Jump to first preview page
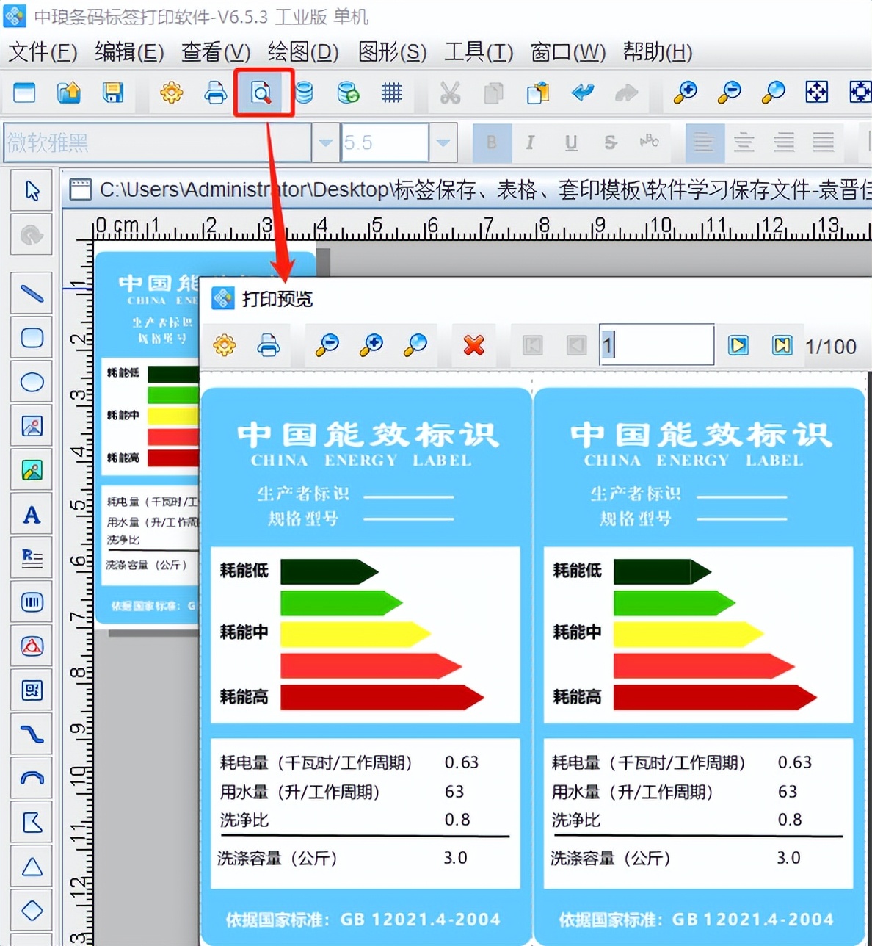The image size is (872, 946). pyautogui.click(x=533, y=344)
